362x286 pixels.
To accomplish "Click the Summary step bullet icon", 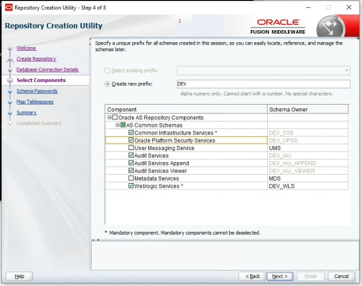I will pos(10,113).
